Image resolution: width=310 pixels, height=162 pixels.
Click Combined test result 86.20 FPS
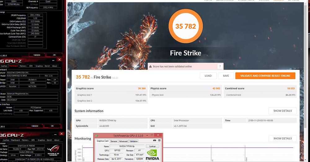(290, 95)
